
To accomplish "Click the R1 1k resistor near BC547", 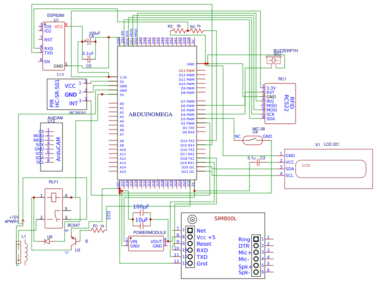I will pyautogui.click(x=98, y=230).
